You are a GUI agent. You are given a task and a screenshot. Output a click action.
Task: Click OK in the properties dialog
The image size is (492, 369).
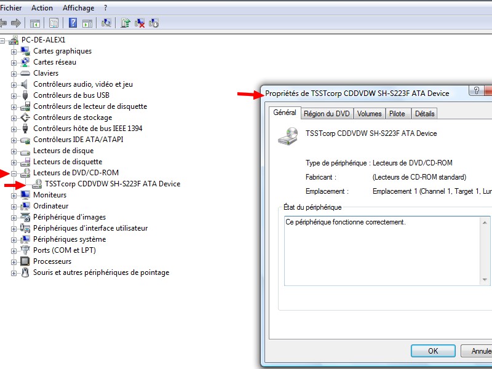433,351
